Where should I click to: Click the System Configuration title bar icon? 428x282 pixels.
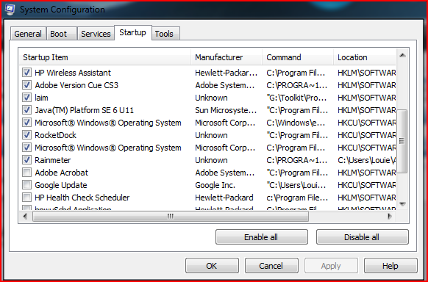pyautogui.click(x=10, y=10)
